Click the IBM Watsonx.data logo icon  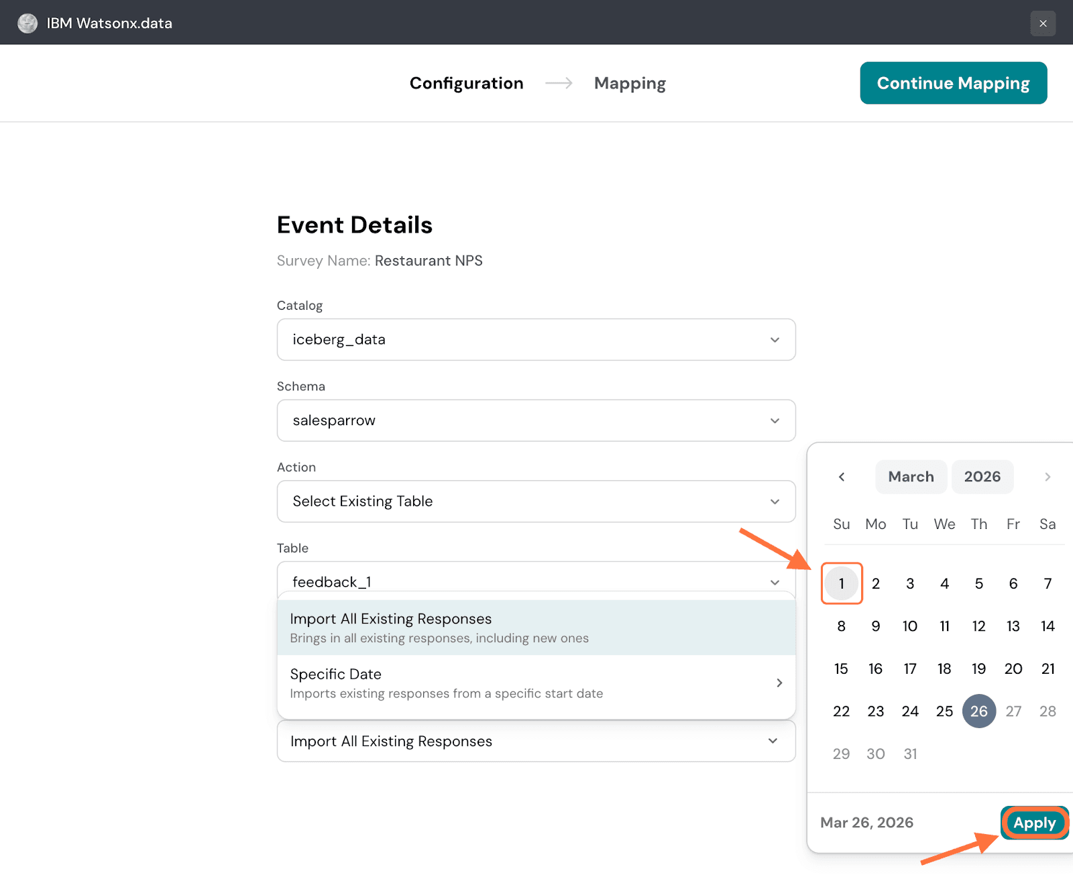tap(27, 23)
